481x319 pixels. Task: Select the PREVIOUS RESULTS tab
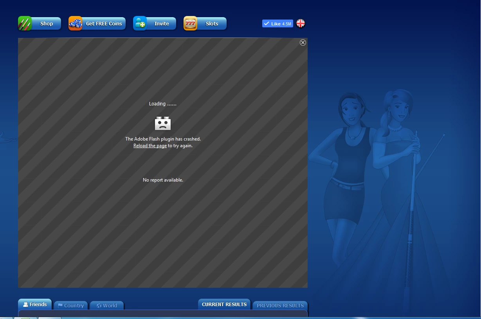[280, 305]
